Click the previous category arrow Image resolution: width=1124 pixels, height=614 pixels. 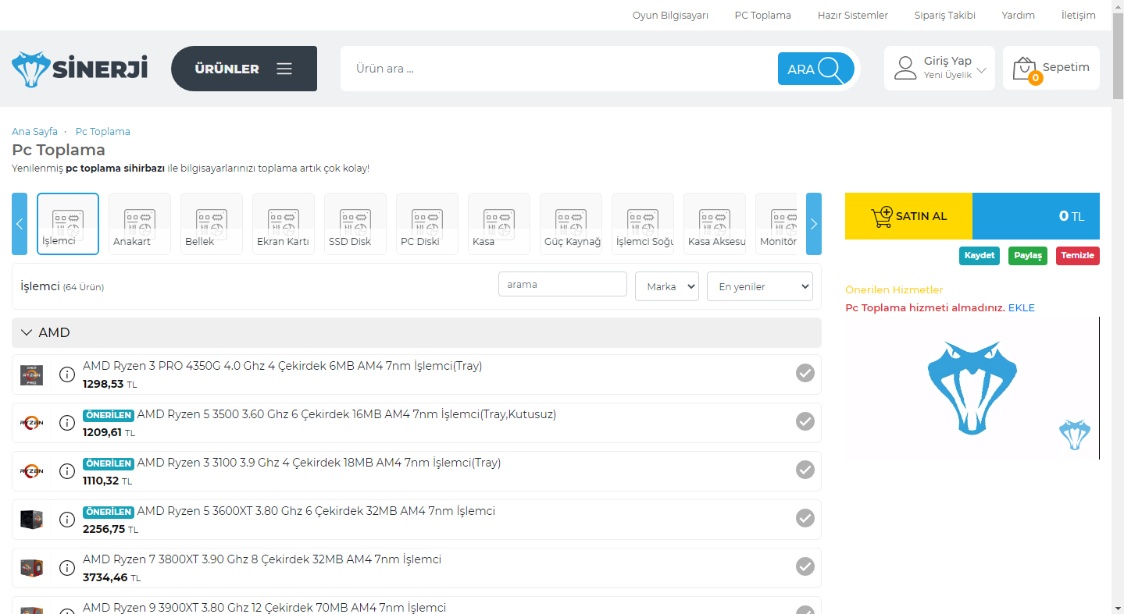click(x=20, y=224)
